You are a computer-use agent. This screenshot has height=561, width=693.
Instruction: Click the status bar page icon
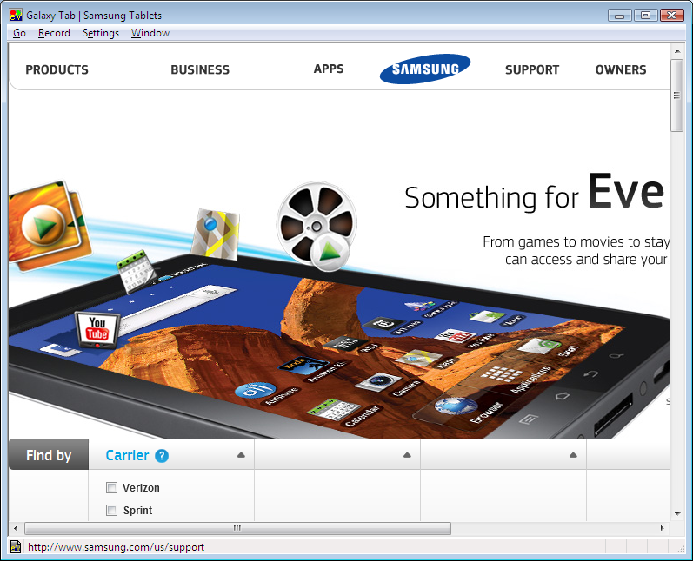click(x=16, y=547)
